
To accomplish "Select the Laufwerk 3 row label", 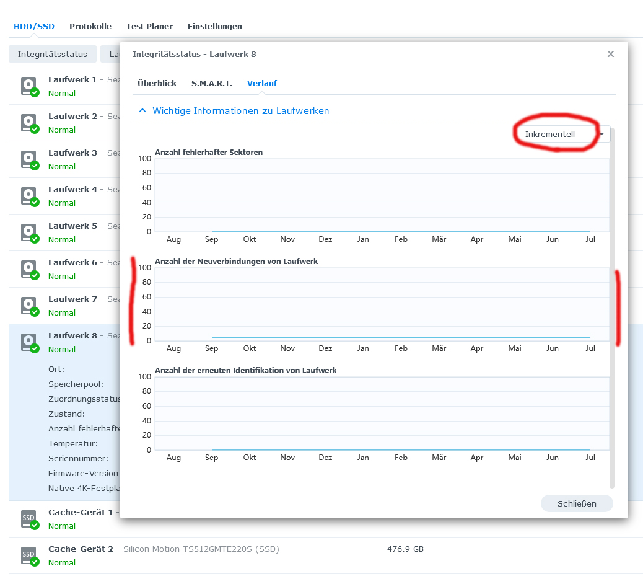I will click(x=72, y=153).
